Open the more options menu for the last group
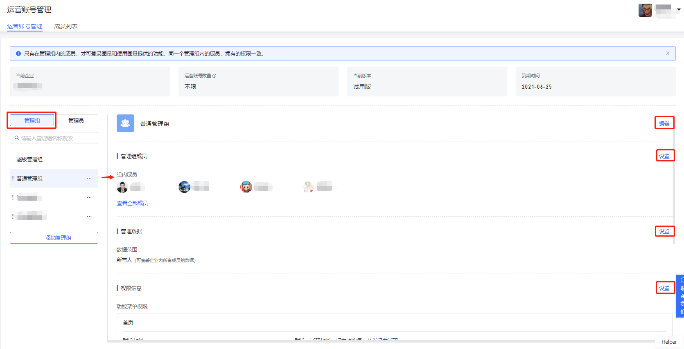The image size is (684, 349). coord(89,217)
